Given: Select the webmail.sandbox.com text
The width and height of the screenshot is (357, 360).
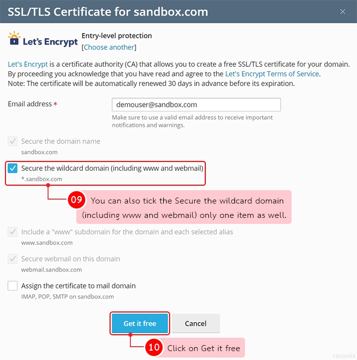Looking at the screenshot, I should (52, 269).
